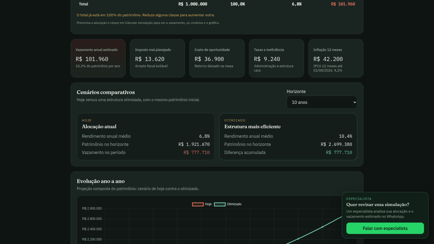Click the Custo de oportunidade card value R$ 36.900

[x=209, y=59]
